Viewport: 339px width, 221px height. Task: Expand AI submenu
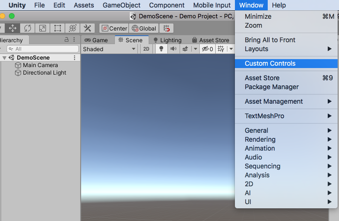(x=286, y=193)
